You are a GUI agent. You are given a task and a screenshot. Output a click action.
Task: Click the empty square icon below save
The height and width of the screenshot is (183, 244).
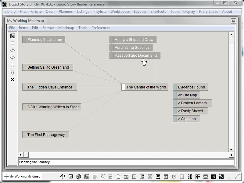pyautogui.click(x=13, y=43)
